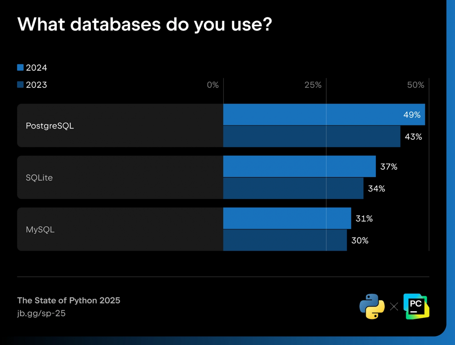Click the PyCharm PC logo

coord(416,306)
